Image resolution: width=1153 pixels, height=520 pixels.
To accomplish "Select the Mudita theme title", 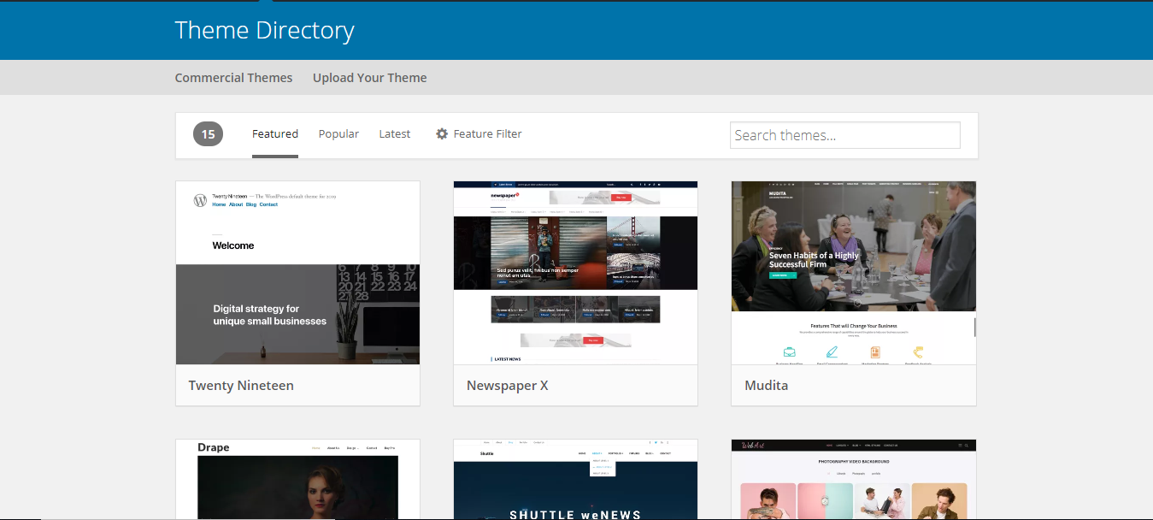I will (x=766, y=386).
